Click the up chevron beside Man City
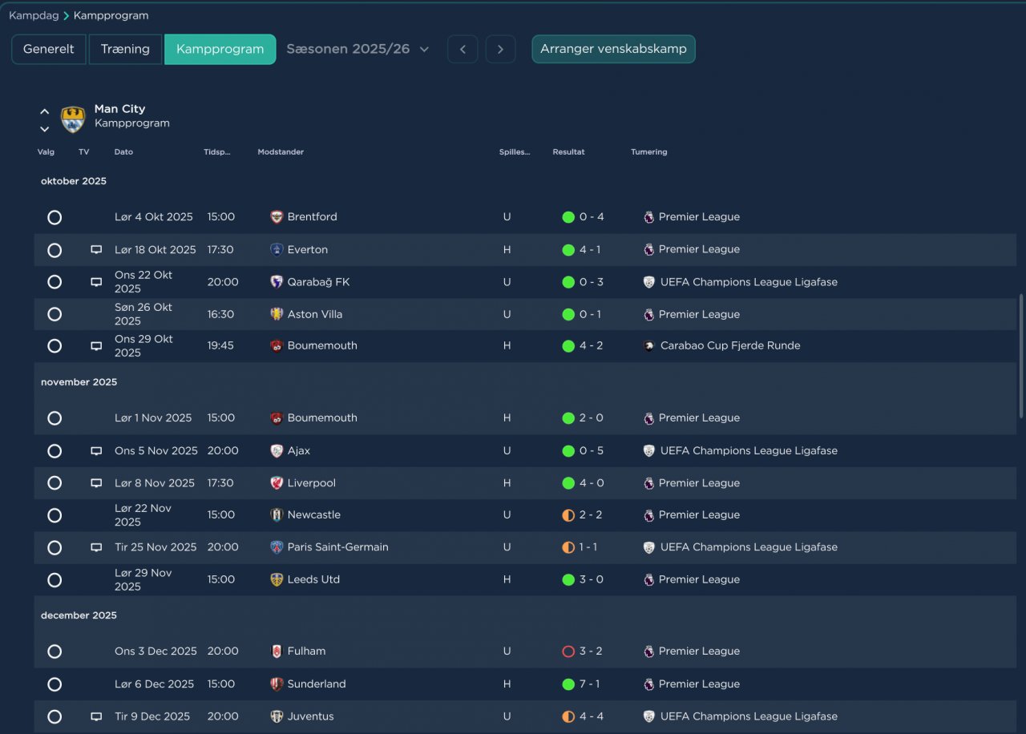 (x=45, y=111)
